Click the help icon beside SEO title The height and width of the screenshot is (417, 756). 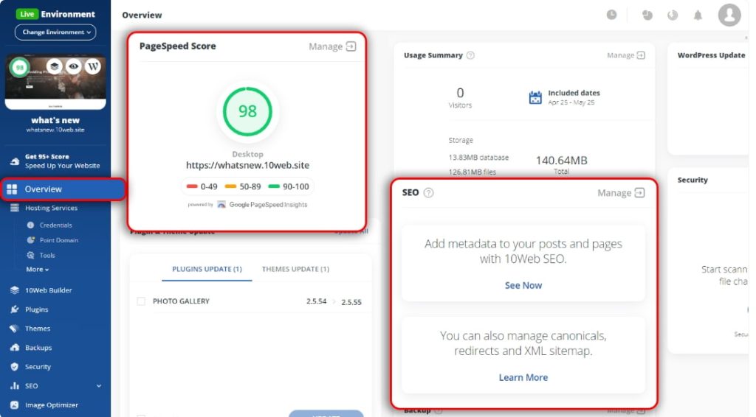(429, 193)
